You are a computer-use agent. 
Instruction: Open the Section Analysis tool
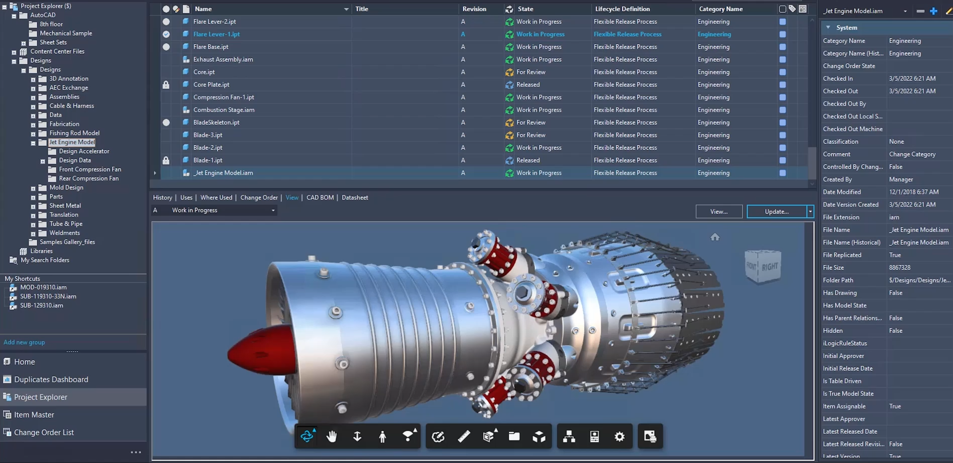tap(489, 436)
